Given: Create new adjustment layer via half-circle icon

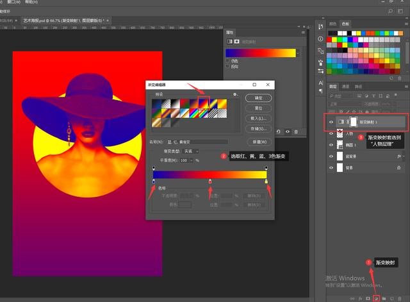Looking at the screenshot, I should 376,298.
